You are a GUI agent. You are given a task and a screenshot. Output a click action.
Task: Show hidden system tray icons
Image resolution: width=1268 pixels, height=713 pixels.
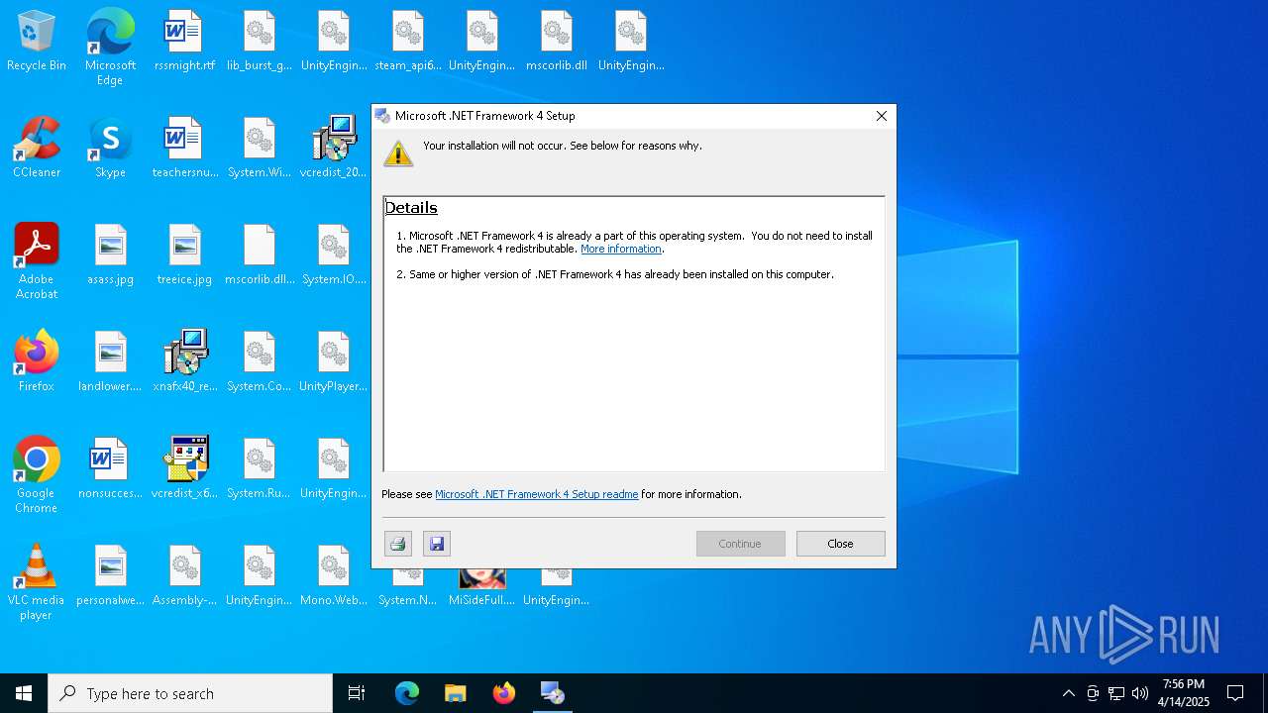[x=1068, y=693]
